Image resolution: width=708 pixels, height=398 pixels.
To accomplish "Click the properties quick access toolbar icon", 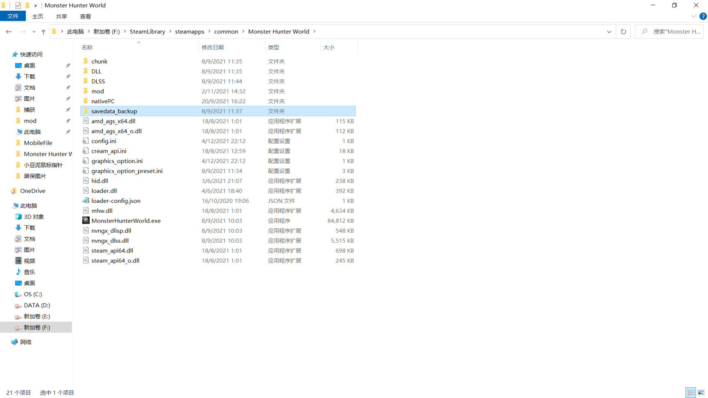I will (x=18, y=5).
